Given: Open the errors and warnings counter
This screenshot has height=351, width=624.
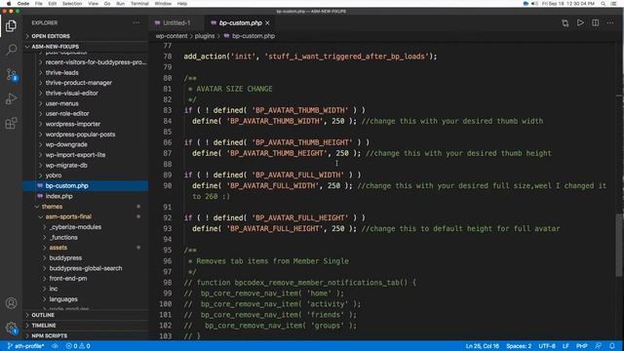Looking at the screenshot, I should pyautogui.click(x=78, y=346).
